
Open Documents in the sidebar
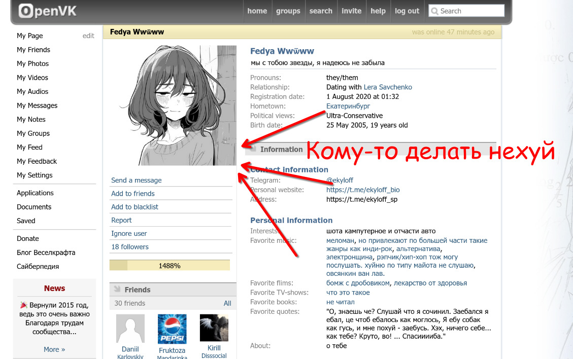34,207
